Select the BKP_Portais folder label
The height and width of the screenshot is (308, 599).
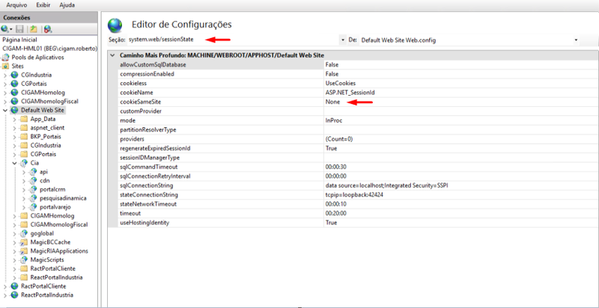tap(46, 137)
